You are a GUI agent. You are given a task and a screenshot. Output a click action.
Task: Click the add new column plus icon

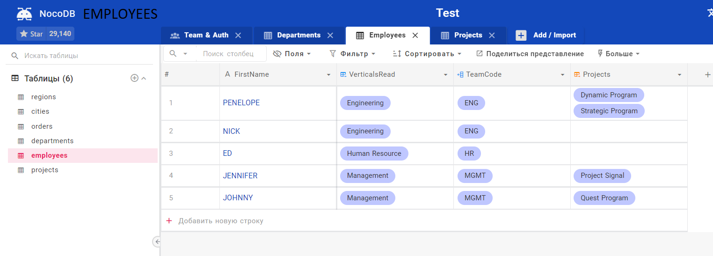click(707, 74)
